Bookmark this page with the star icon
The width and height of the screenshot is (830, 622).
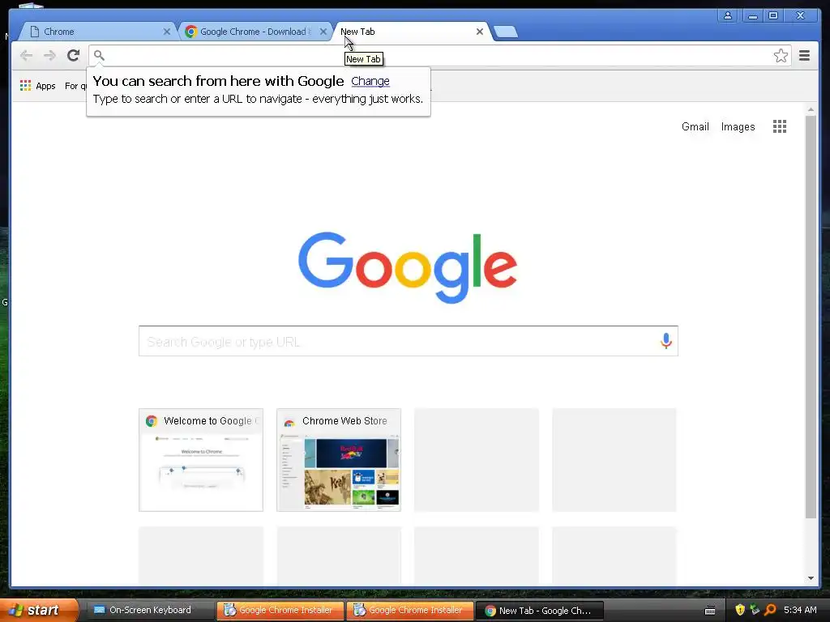[781, 56]
